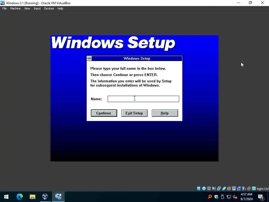Click the recording status icon
Screen dimensions: 269x202
239,188
